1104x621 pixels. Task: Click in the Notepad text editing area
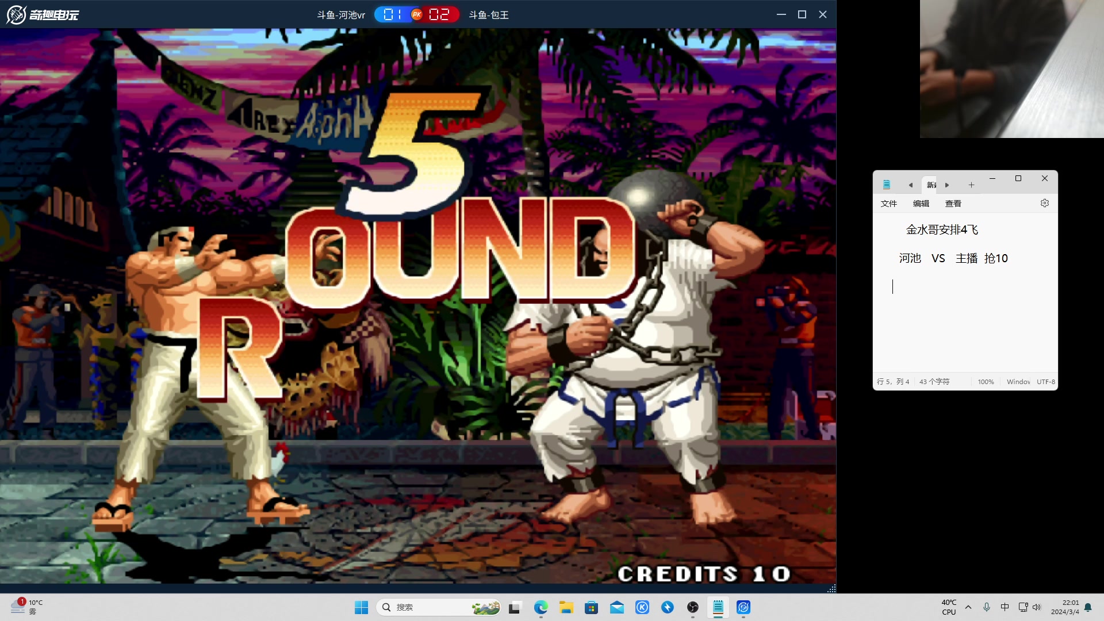(965, 293)
